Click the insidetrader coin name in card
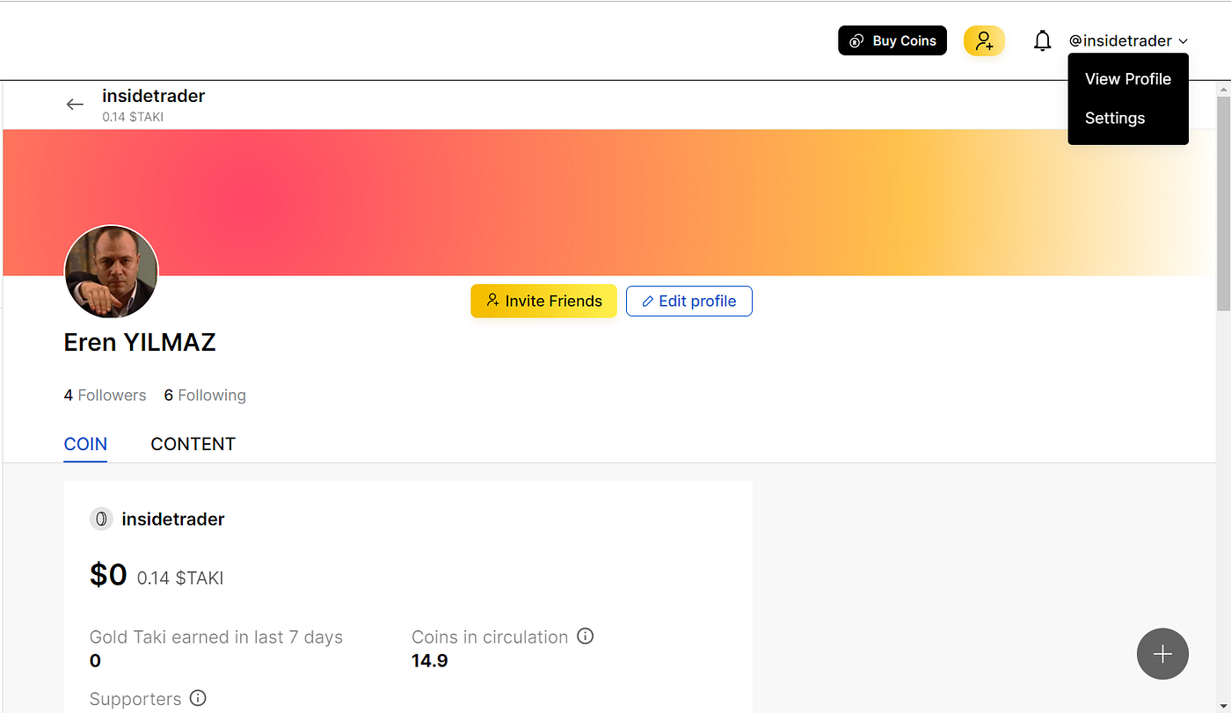This screenshot has width=1231, height=713. 173,519
